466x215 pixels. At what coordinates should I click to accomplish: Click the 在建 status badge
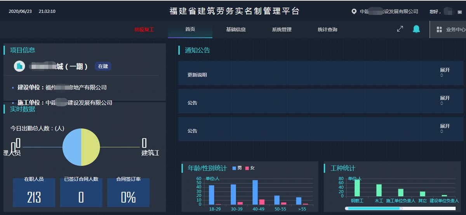103,66
